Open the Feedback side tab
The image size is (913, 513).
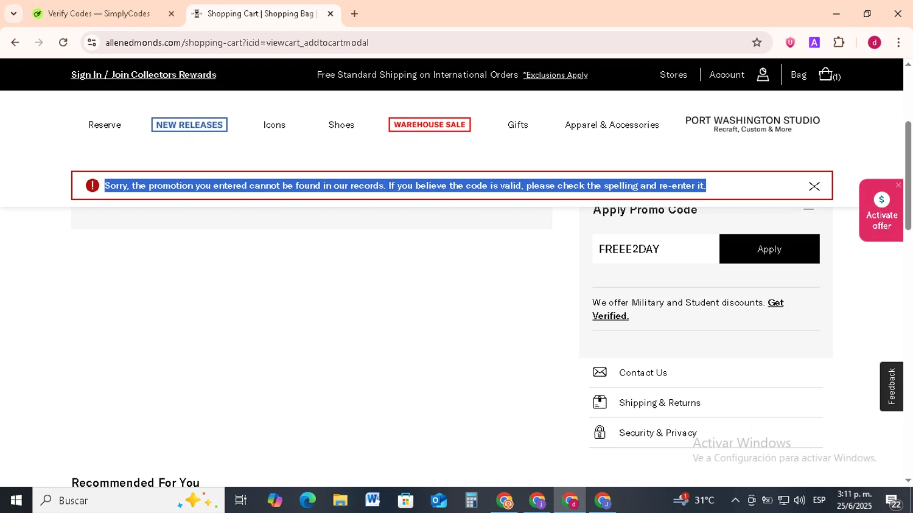891,386
